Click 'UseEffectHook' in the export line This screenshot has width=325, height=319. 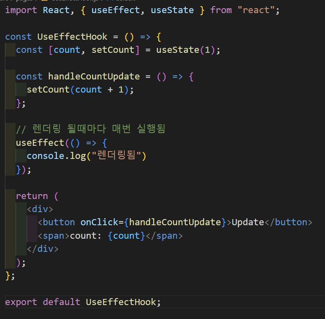pyautogui.click(x=121, y=302)
